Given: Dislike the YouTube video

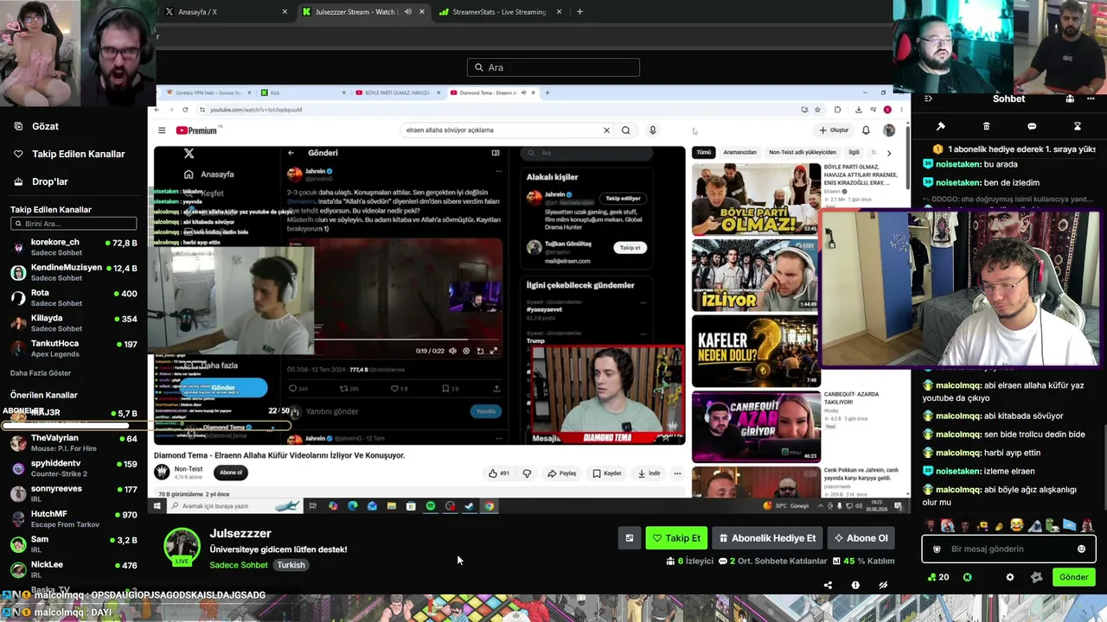Looking at the screenshot, I should coord(527,473).
